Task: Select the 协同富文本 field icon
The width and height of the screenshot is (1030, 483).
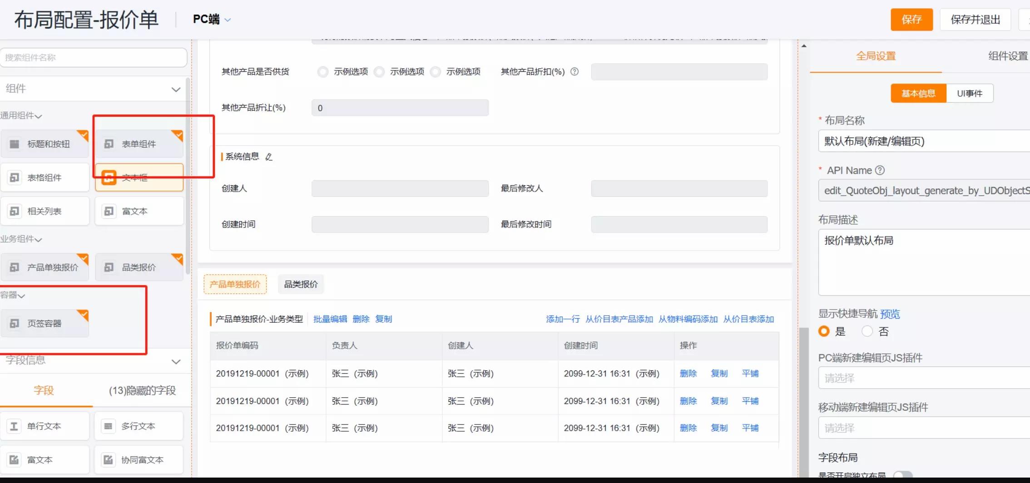Action: tap(108, 460)
